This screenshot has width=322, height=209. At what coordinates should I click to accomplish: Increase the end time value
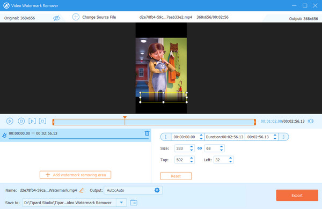pyautogui.click(x=275, y=136)
